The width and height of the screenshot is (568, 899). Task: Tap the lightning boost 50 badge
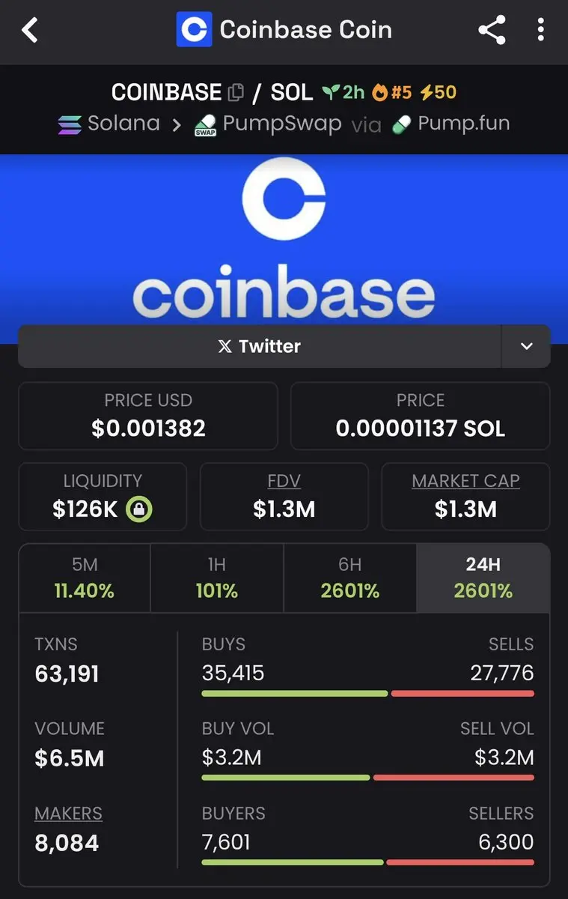[438, 92]
